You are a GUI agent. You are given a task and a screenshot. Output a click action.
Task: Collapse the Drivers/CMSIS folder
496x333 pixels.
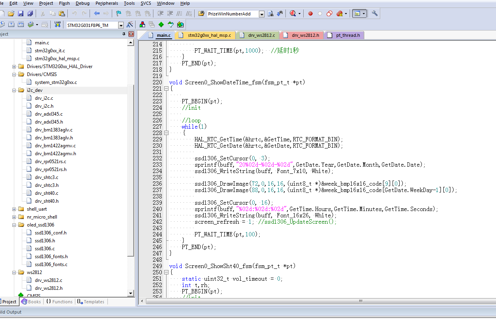(x=14, y=74)
